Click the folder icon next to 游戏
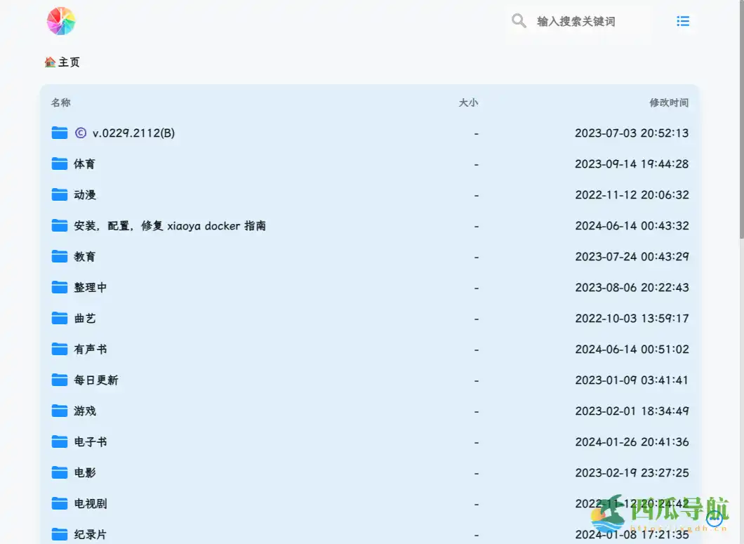This screenshot has width=744, height=544. pos(60,411)
